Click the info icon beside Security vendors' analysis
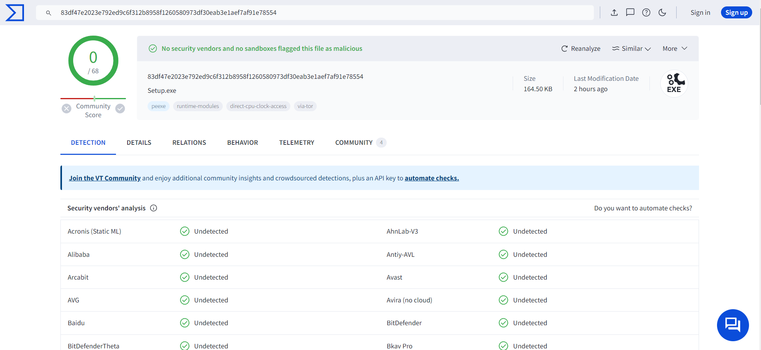Image resolution: width=761 pixels, height=350 pixels. [x=154, y=208]
